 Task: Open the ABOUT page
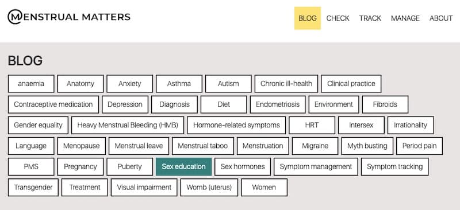coord(441,18)
